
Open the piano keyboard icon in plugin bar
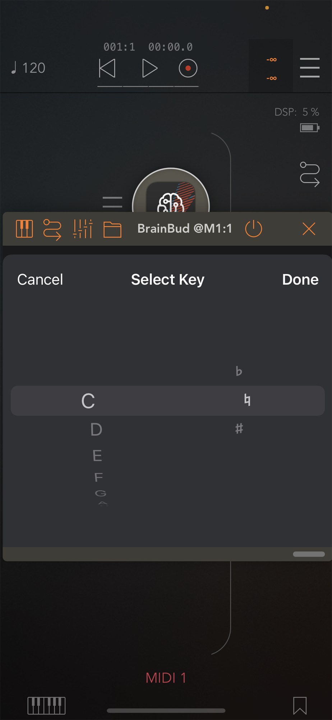click(x=24, y=229)
